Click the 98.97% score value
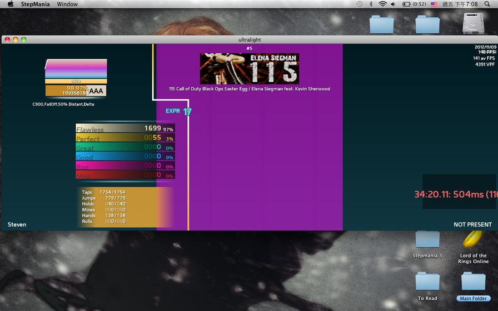The height and width of the screenshot is (311, 498). 77,88
